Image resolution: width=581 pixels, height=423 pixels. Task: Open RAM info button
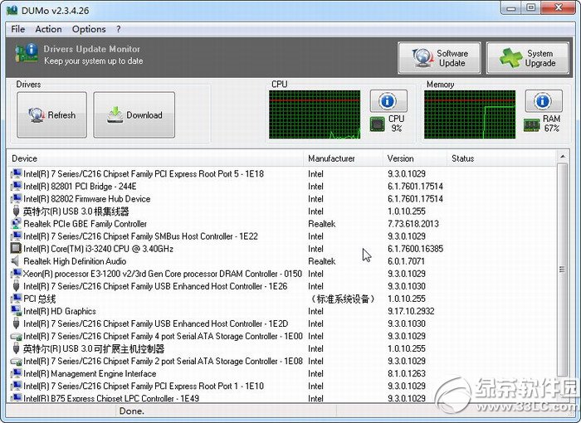(543, 100)
